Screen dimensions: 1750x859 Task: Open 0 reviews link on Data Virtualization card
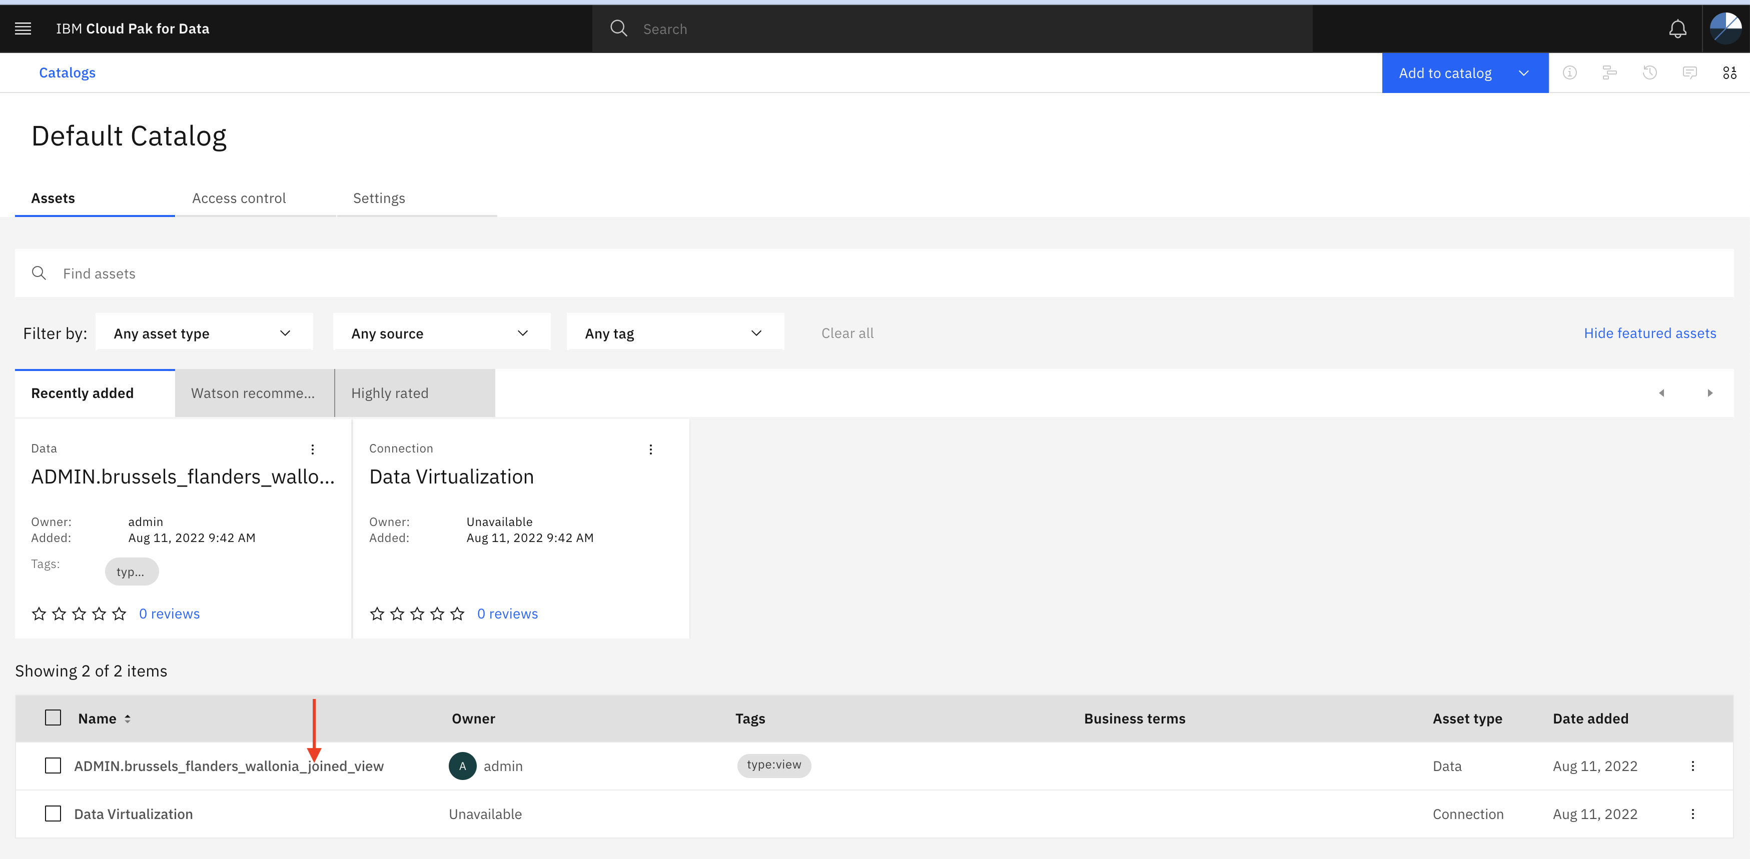[x=507, y=614]
